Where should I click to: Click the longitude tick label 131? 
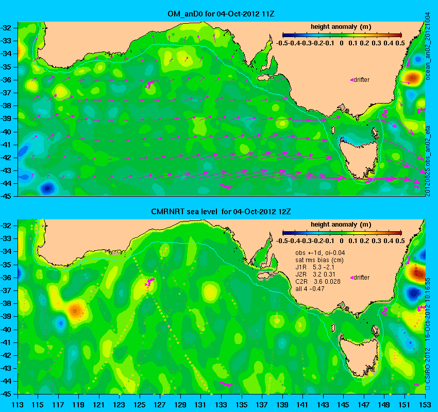coord(201,405)
